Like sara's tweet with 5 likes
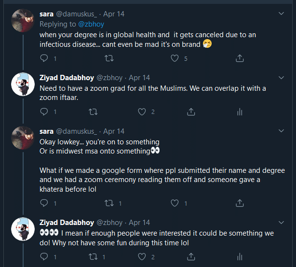This screenshot has width=296, height=267. coord(175,58)
